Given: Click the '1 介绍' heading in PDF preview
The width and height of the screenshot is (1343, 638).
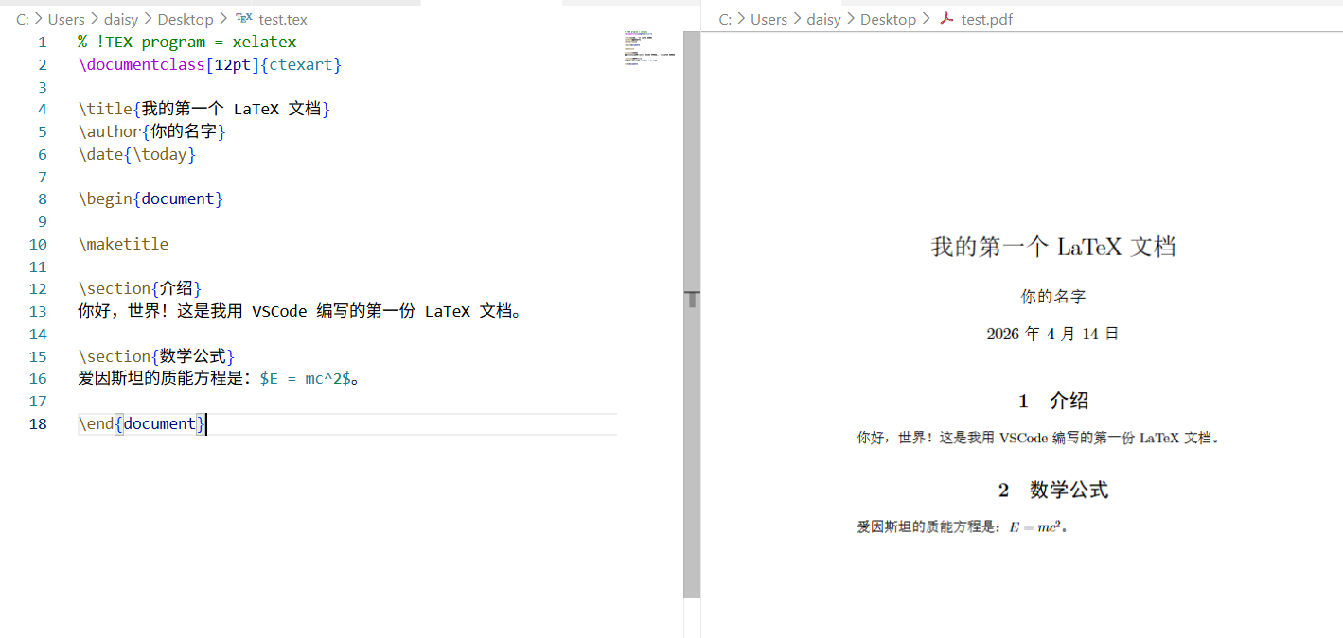Looking at the screenshot, I should 1053,401.
